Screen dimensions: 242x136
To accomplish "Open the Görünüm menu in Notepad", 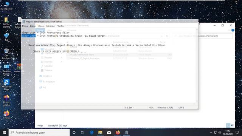I will click(x=51, y=26).
